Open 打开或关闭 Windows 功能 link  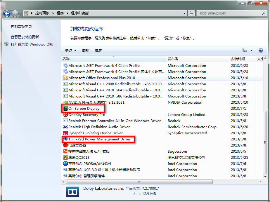32,44
